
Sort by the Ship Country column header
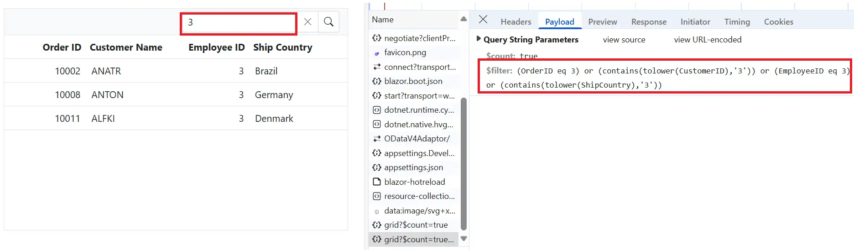pos(283,47)
